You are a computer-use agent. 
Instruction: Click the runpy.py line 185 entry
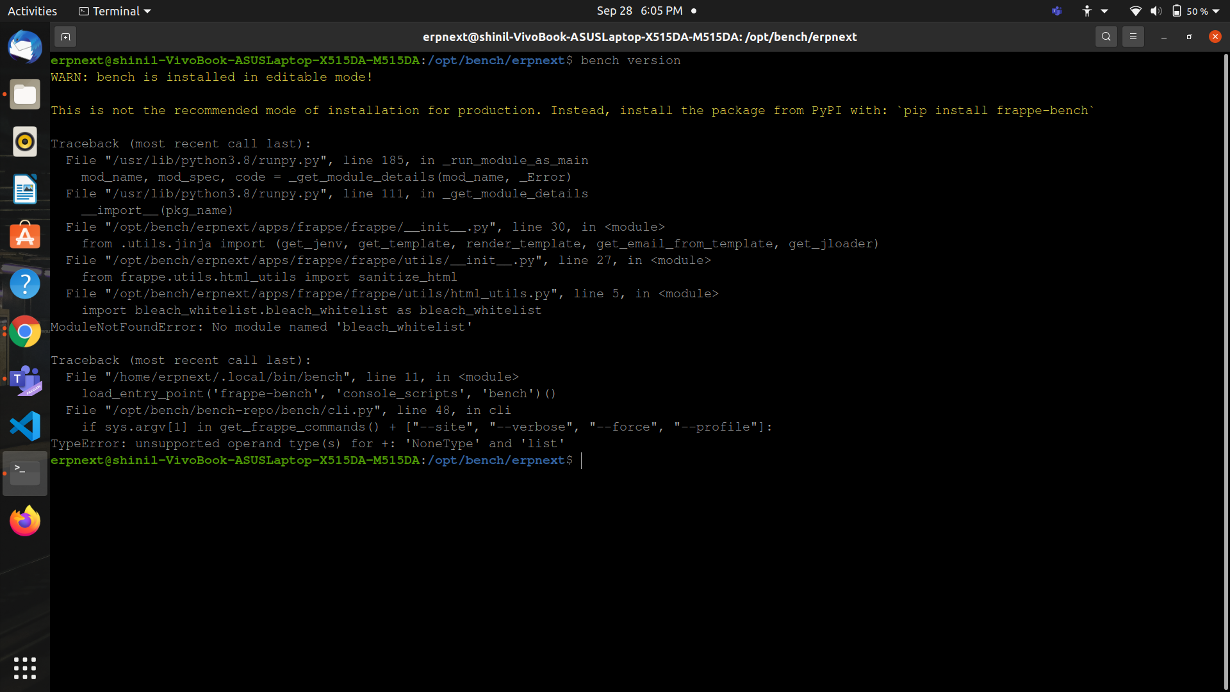click(327, 160)
